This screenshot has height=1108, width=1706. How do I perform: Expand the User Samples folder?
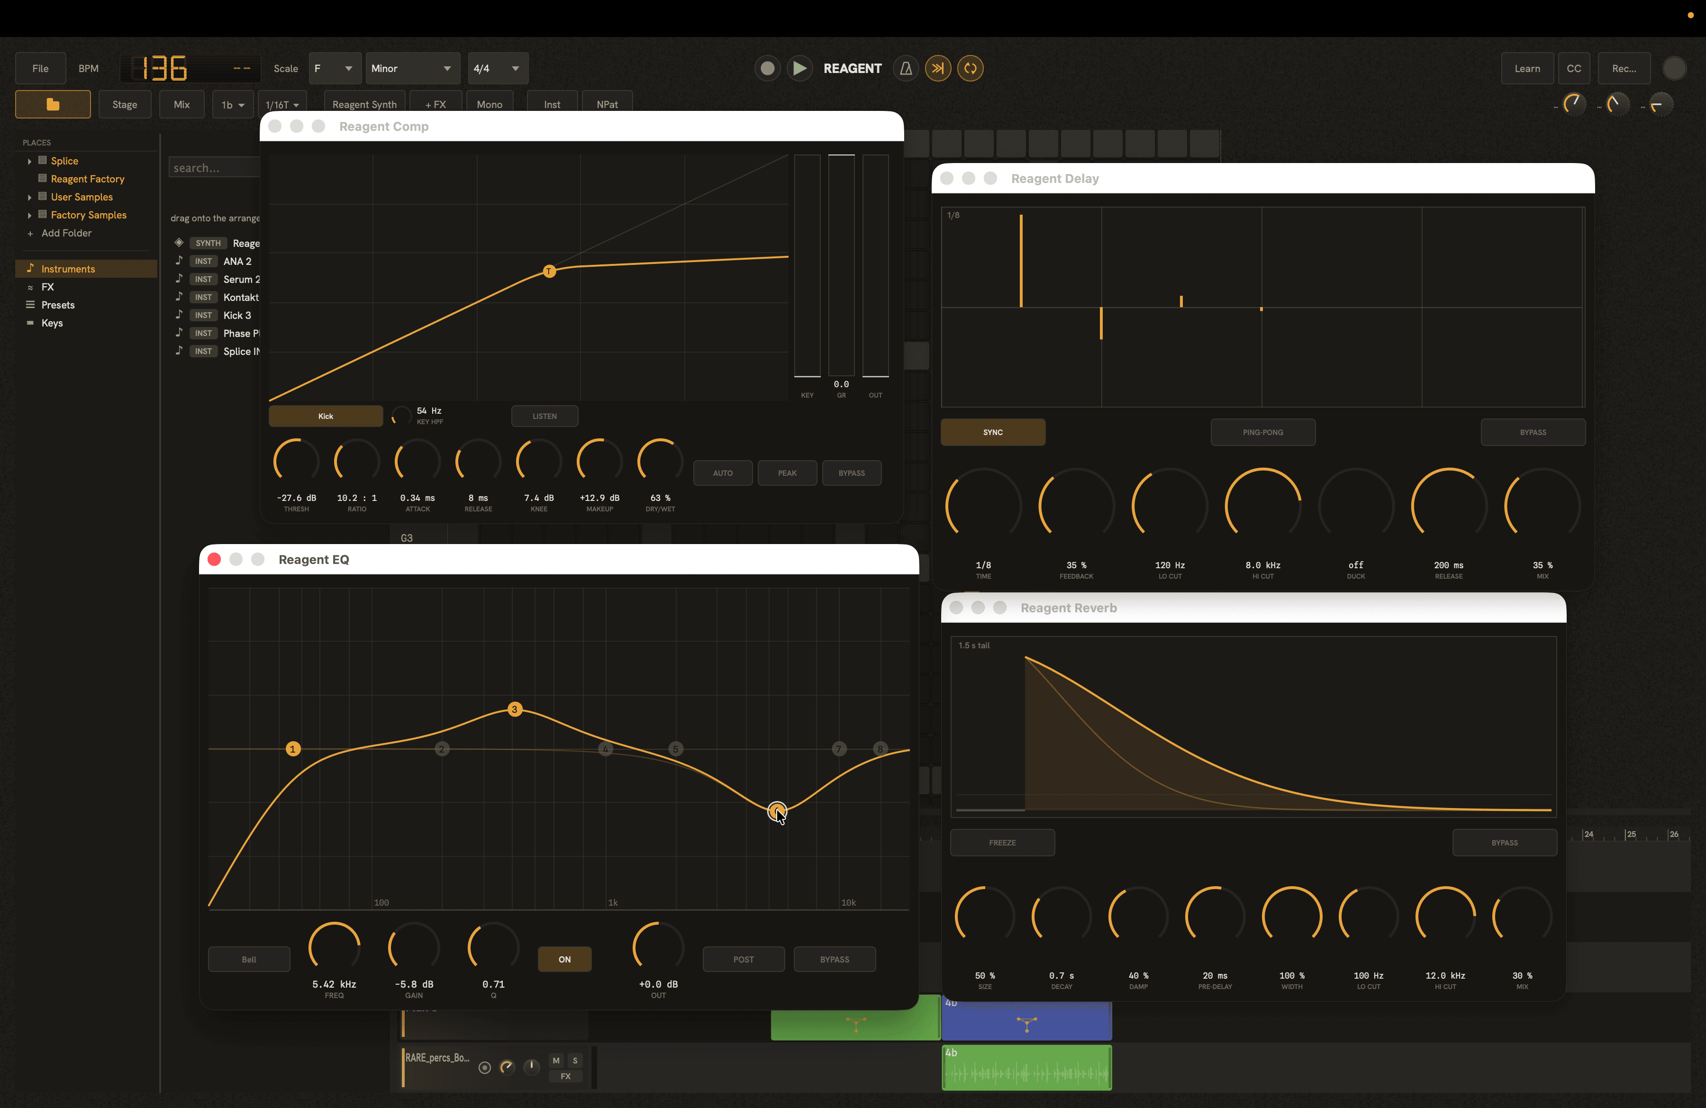29,197
